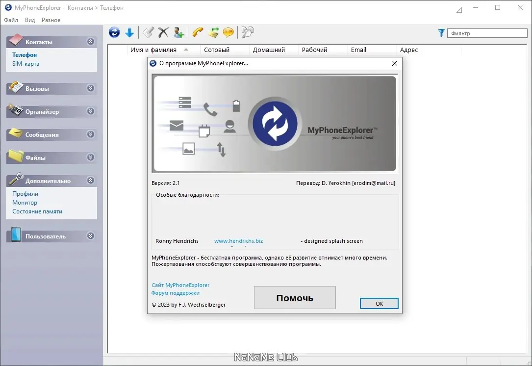
Task: Click the yellow chat bubble icon
Action: [x=228, y=32]
